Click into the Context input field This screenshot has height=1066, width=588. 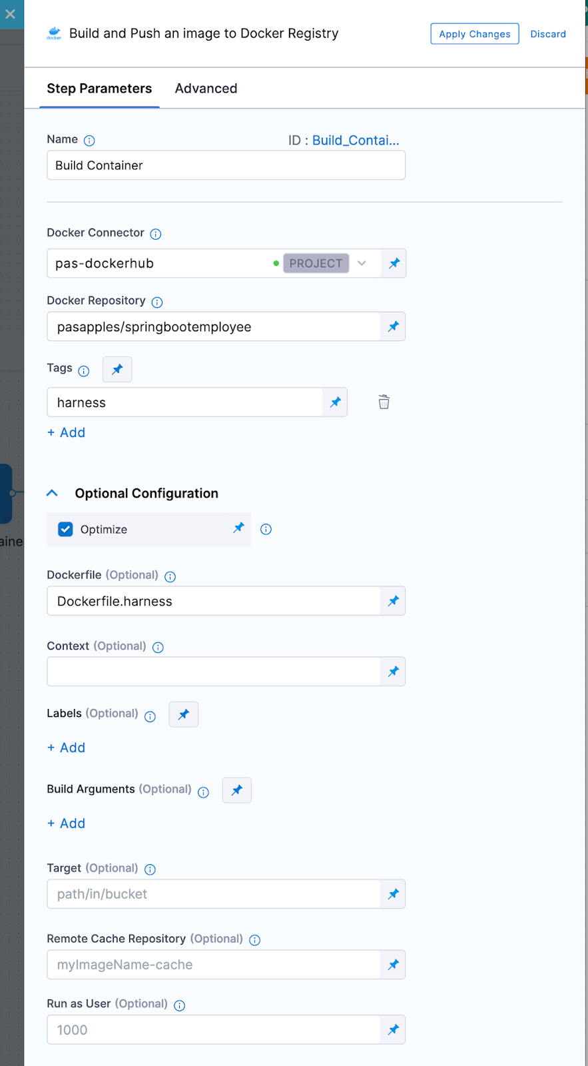tap(214, 672)
